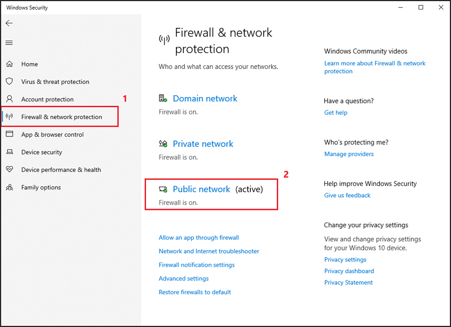The image size is (451, 327).
Task: Open the Virus & threat protection section
Action: [x=55, y=82]
